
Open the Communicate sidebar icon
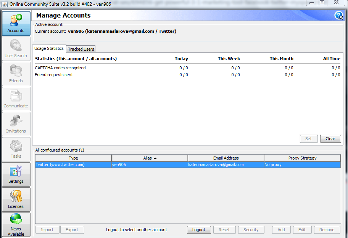[16, 99]
